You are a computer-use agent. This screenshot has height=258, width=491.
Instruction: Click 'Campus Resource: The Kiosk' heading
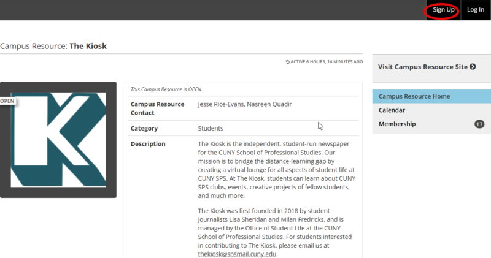pyautogui.click(x=53, y=46)
